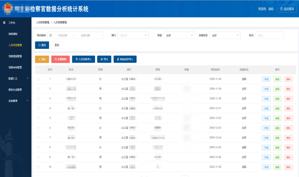This screenshot has width=299, height=177.
Task: Click the 操作 column header
Action: click(277, 70)
